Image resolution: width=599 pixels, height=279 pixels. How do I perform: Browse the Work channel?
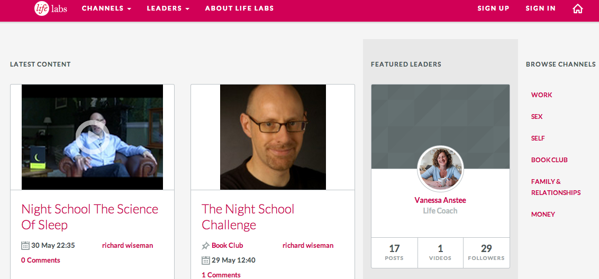pos(541,95)
